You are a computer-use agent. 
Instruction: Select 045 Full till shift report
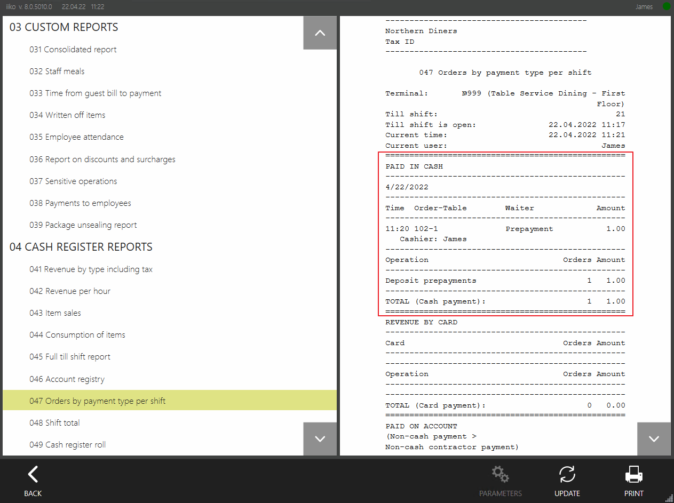coord(70,357)
